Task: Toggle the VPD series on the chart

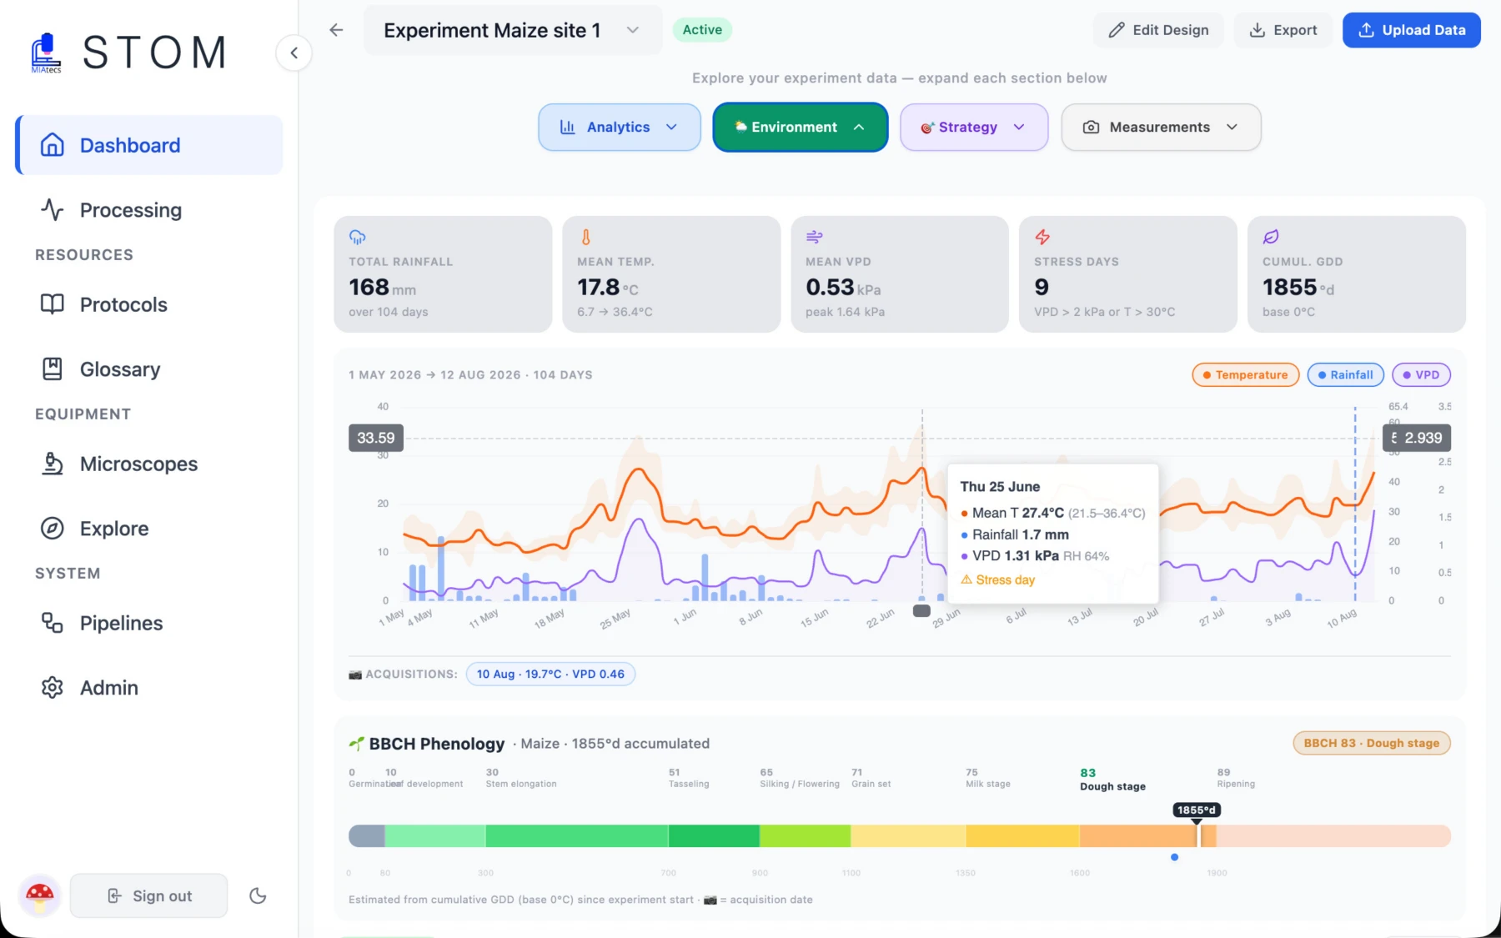Action: pos(1422,375)
